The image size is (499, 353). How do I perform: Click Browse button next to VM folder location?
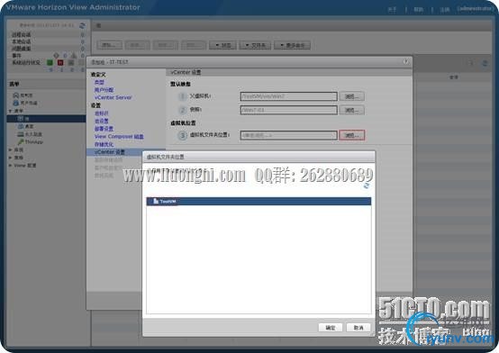pos(351,135)
